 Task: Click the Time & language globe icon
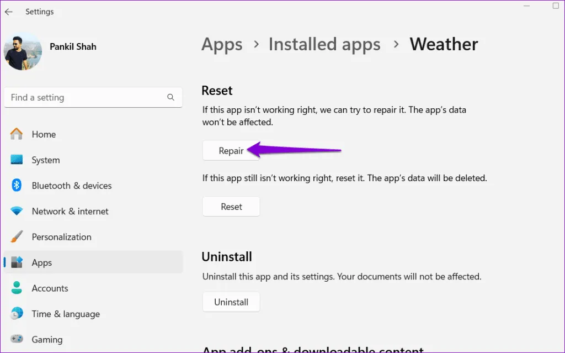[x=17, y=314]
